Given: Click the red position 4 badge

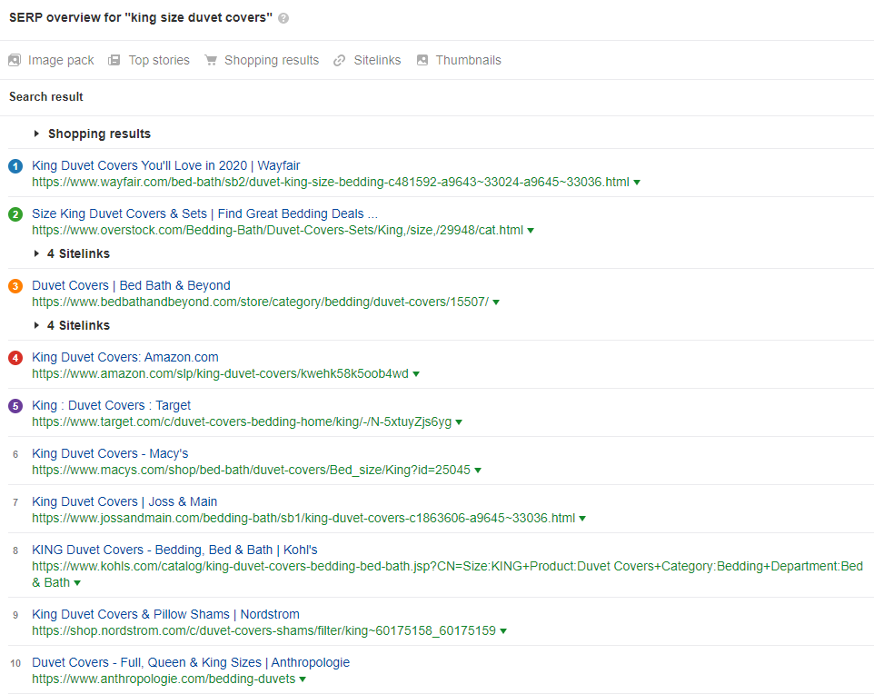Looking at the screenshot, I should pos(15,358).
